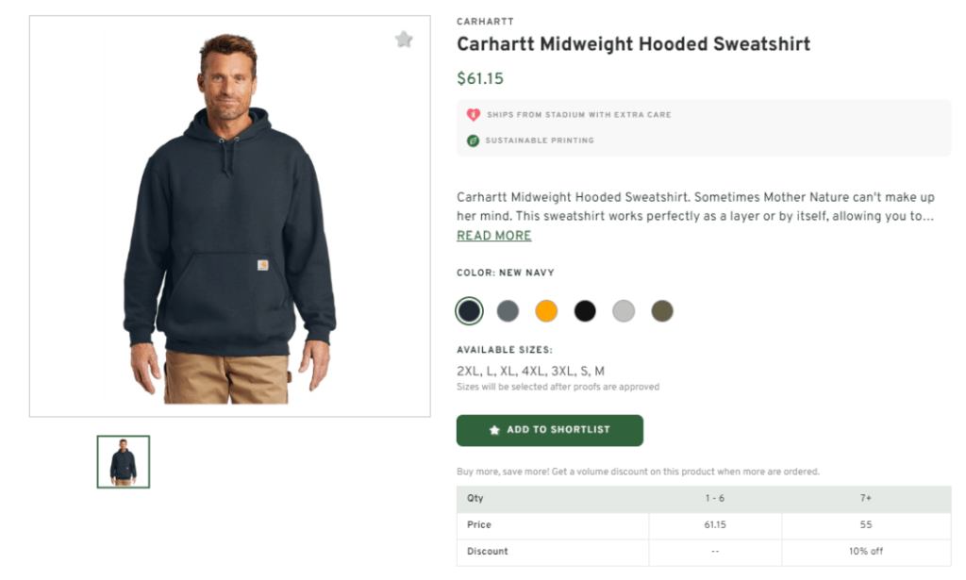Click the small product thumbnail below the photo

(122, 462)
